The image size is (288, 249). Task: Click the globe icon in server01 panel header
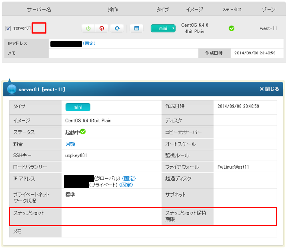[x=11, y=90]
